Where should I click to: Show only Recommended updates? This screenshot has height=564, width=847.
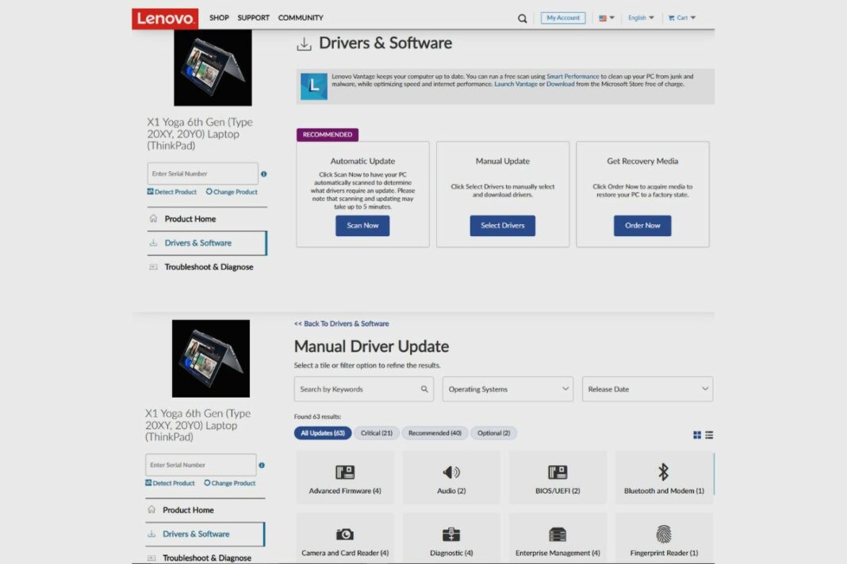coord(435,433)
